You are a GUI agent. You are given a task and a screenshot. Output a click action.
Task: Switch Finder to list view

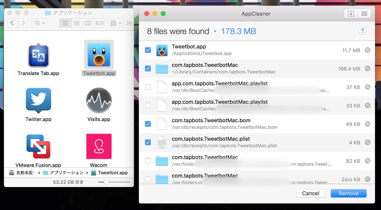[x=77, y=23]
